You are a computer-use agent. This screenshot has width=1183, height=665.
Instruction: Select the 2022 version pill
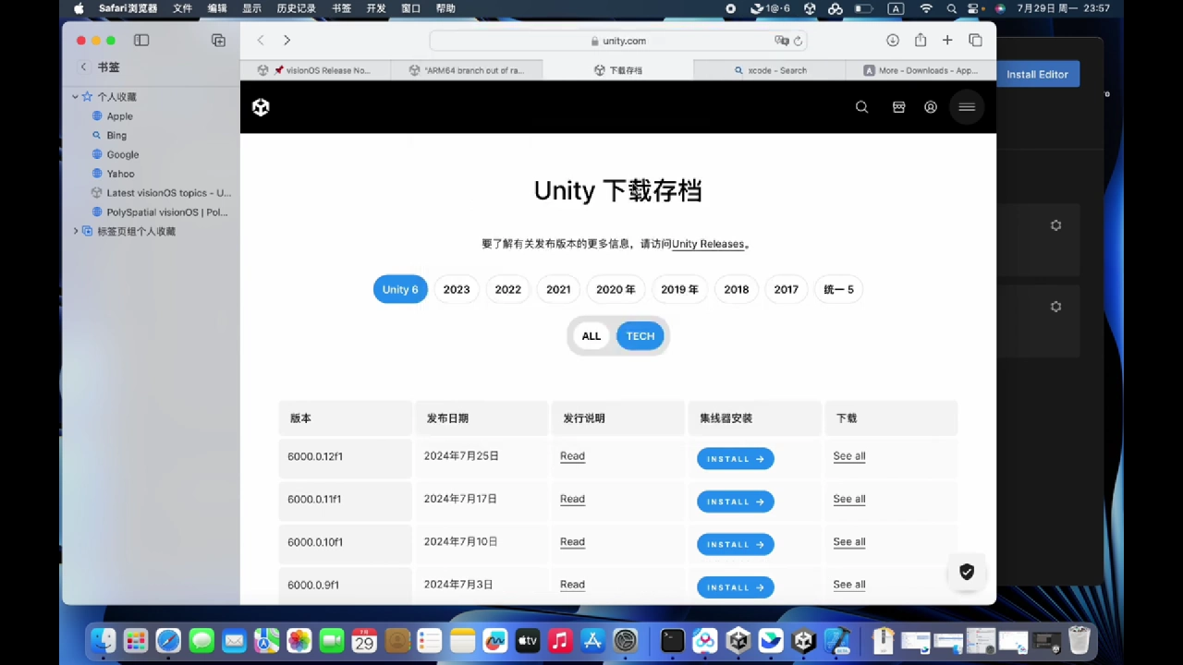[507, 289]
